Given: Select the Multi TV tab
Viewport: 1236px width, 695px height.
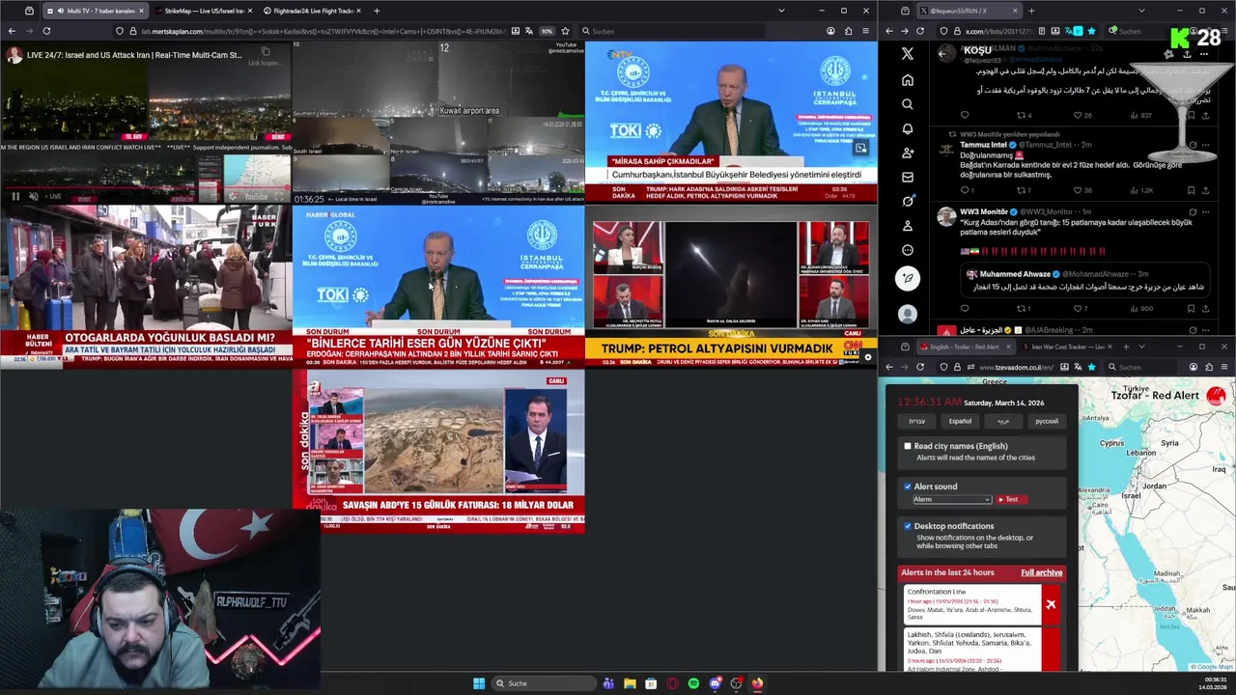Looking at the screenshot, I should 95,11.
